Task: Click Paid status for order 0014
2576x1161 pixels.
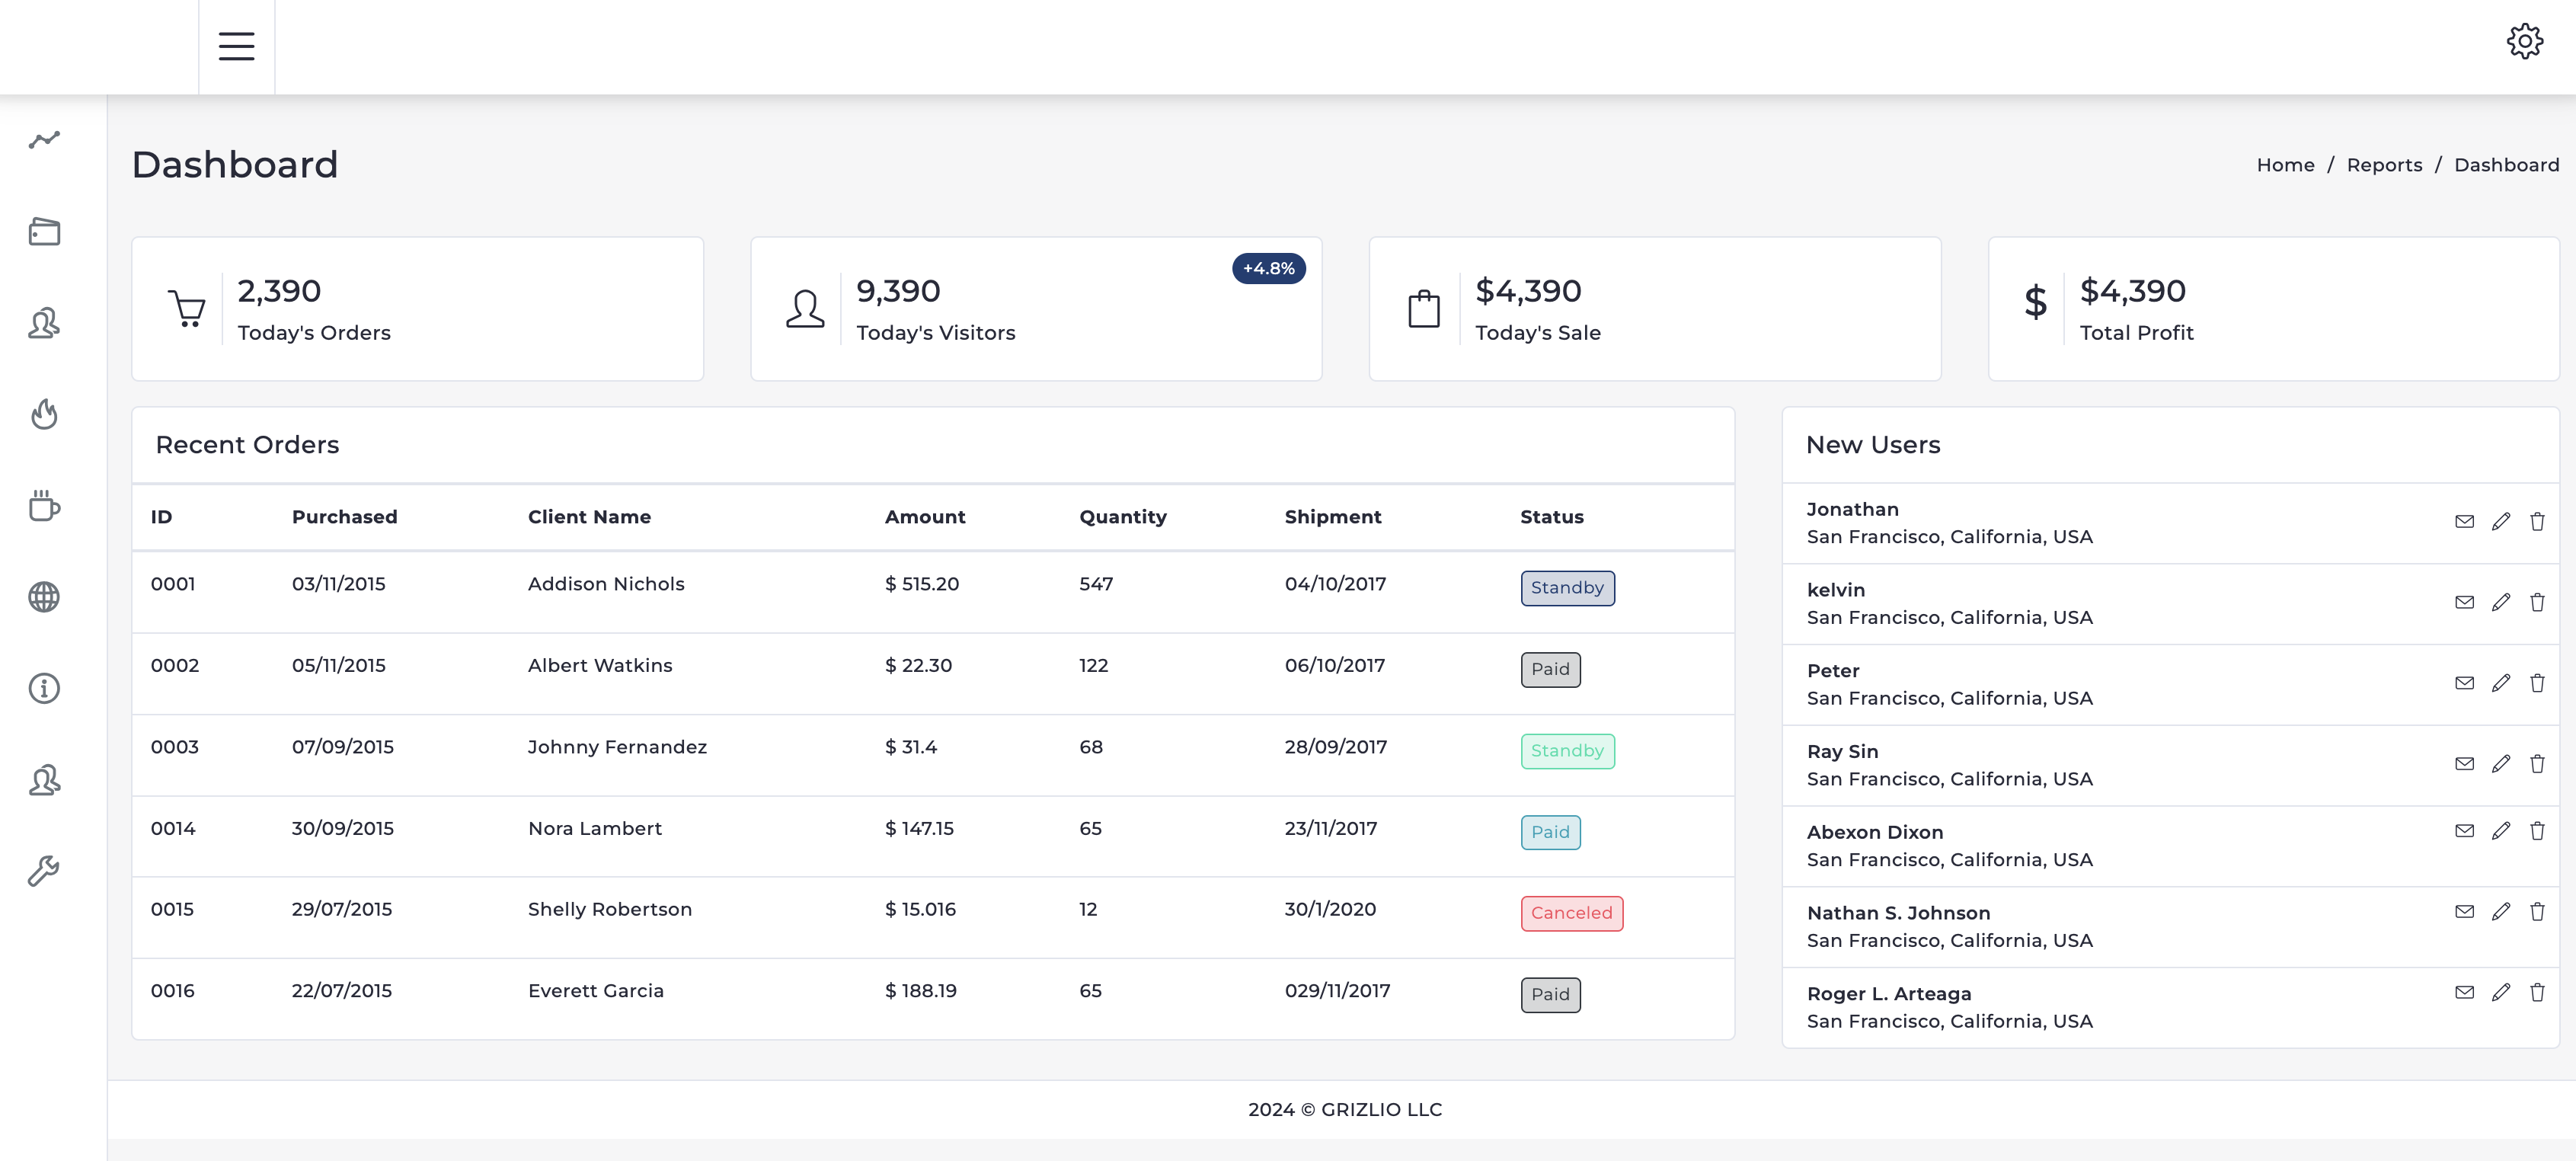Action: tap(1550, 833)
